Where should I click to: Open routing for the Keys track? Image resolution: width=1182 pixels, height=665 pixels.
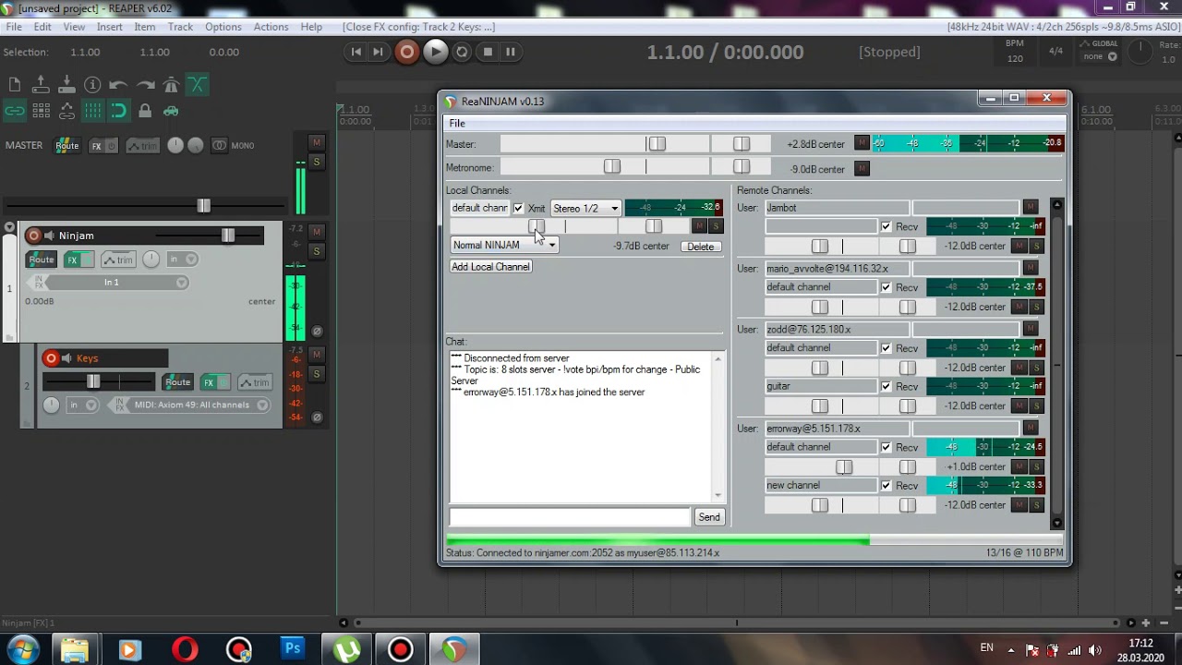[177, 382]
